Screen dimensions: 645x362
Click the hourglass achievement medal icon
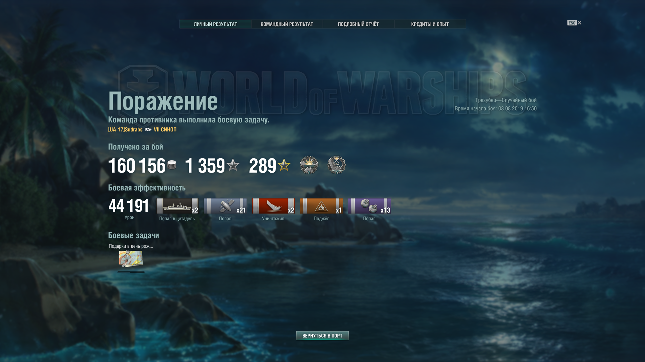tap(337, 165)
